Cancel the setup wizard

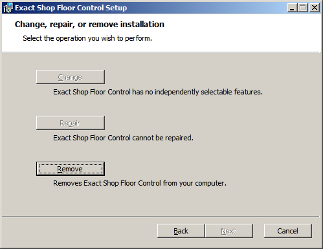(288, 231)
